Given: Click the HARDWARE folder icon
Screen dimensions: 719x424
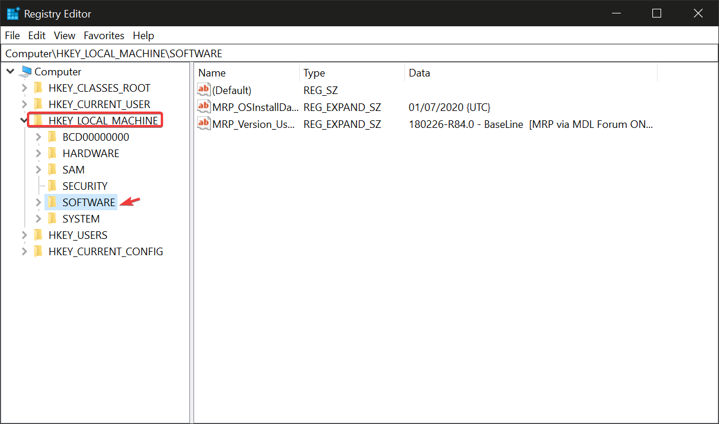Looking at the screenshot, I should click(52, 154).
